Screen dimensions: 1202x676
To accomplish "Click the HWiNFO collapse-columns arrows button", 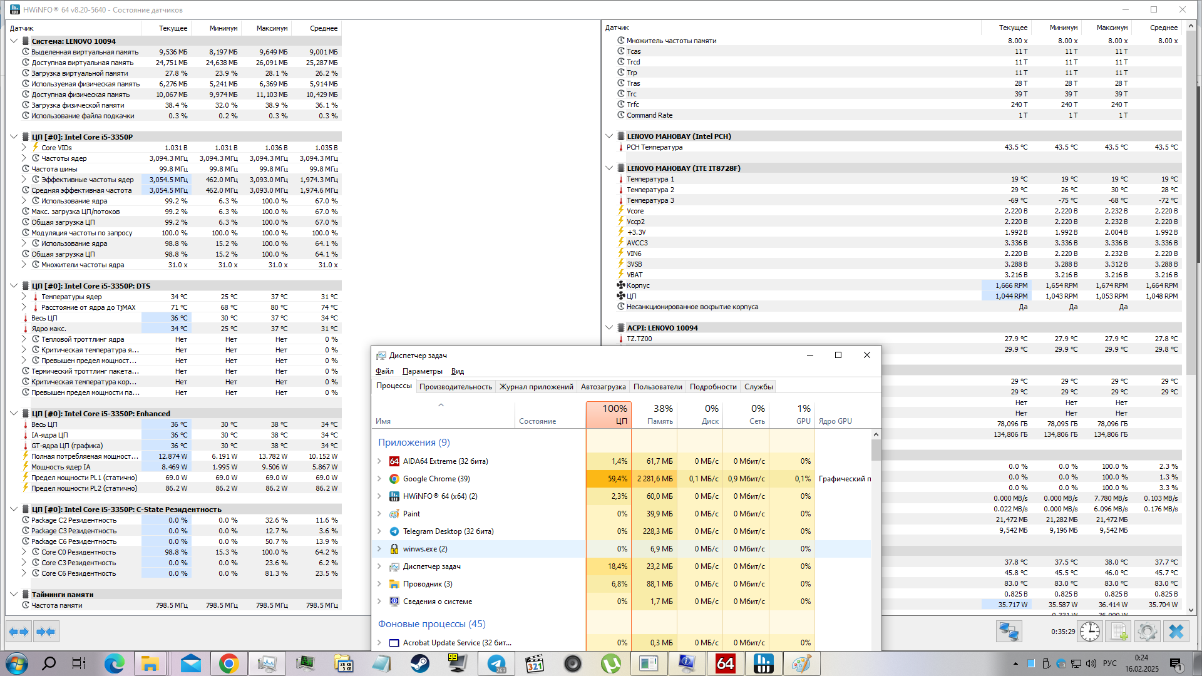I will coord(46,632).
